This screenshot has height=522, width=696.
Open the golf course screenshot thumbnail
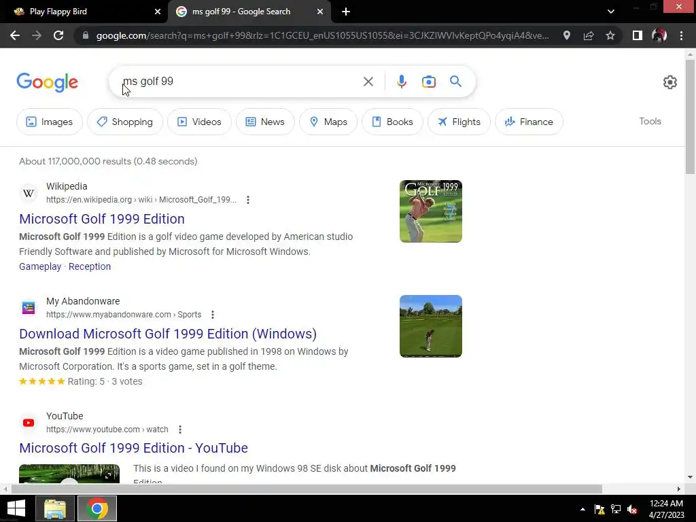tap(430, 326)
